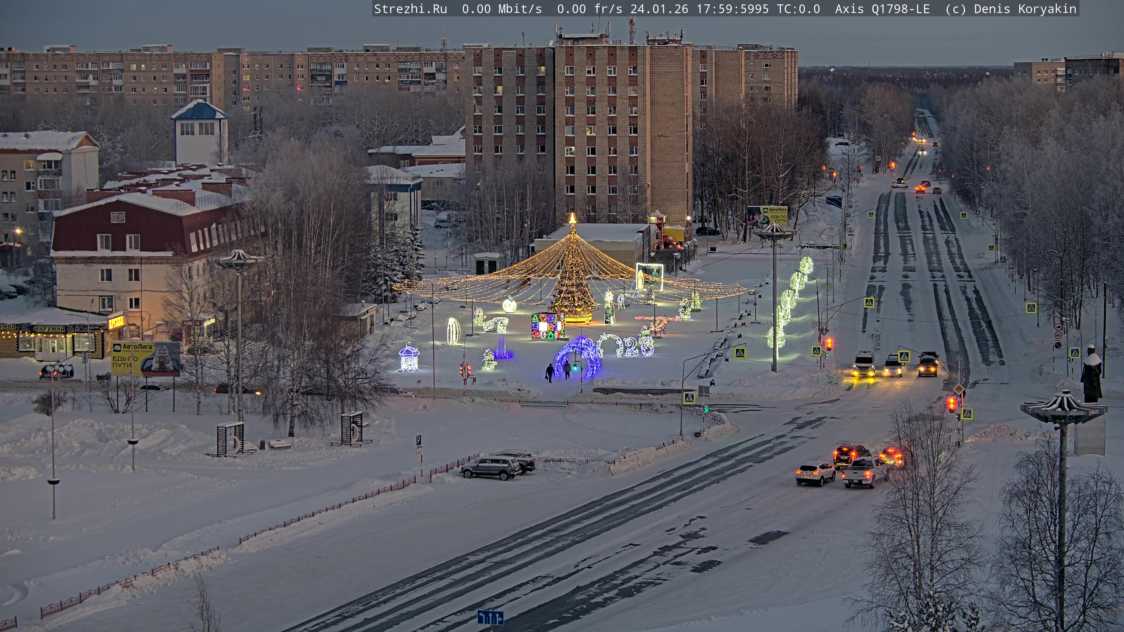Click the Strezhi.Ru text in overlay
The height and width of the screenshot is (632, 1124).
click(410, 9)
